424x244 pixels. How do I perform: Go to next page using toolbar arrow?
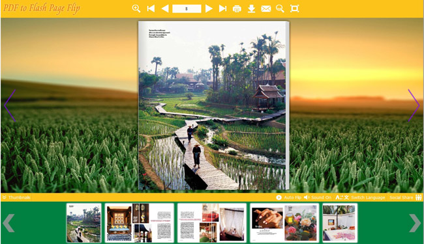[209, 8]
